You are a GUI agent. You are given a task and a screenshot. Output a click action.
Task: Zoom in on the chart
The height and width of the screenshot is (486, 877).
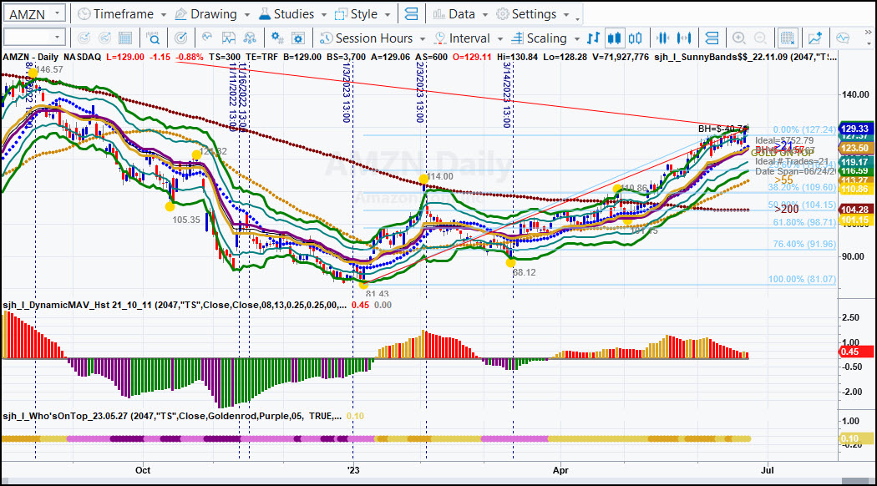point(739,38)
